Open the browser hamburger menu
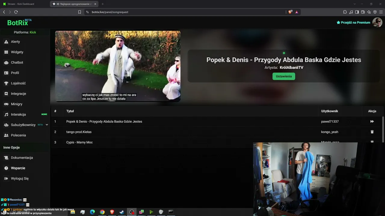Screen dimensions: 385x216 [x=381, y=12]
